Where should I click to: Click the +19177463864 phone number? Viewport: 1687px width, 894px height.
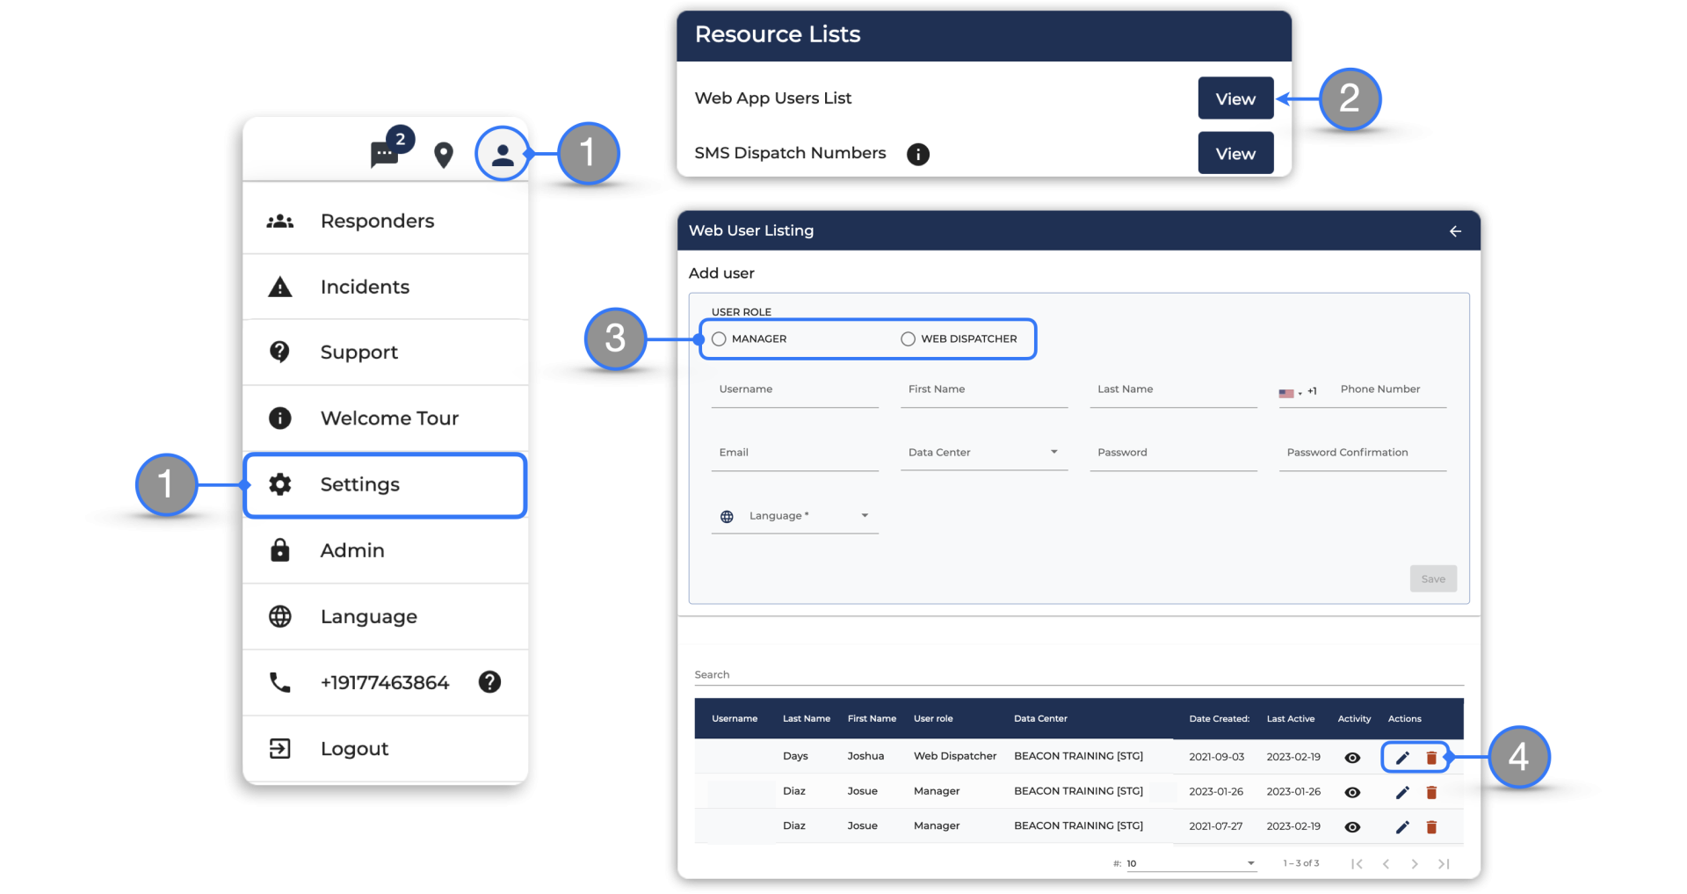(x=385, y=683)
